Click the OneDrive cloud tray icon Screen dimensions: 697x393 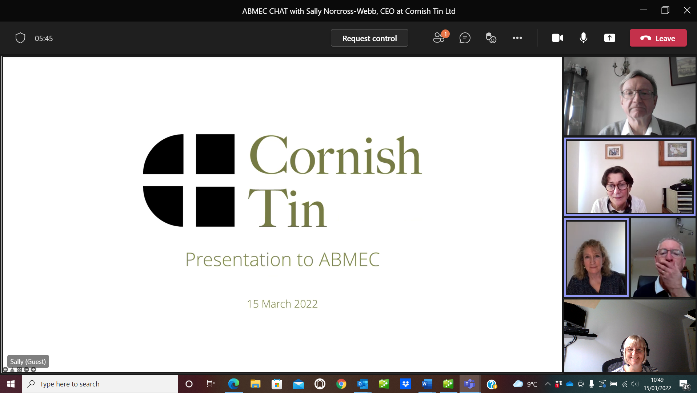pos(570,384)
